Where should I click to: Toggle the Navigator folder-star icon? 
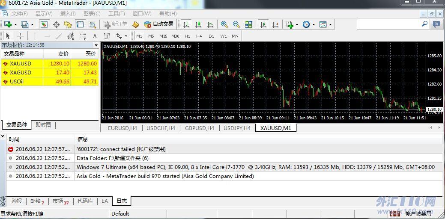coord(68,24)
